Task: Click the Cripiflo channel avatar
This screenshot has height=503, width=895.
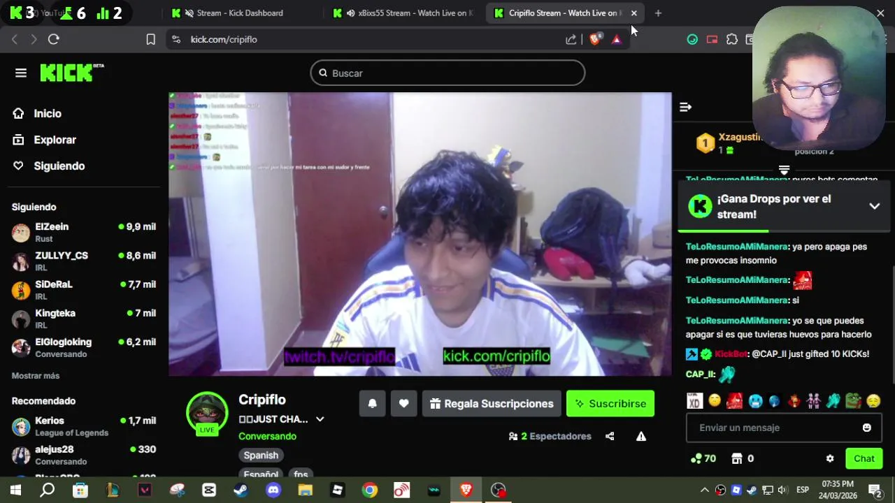Action: tap(207, 412)
